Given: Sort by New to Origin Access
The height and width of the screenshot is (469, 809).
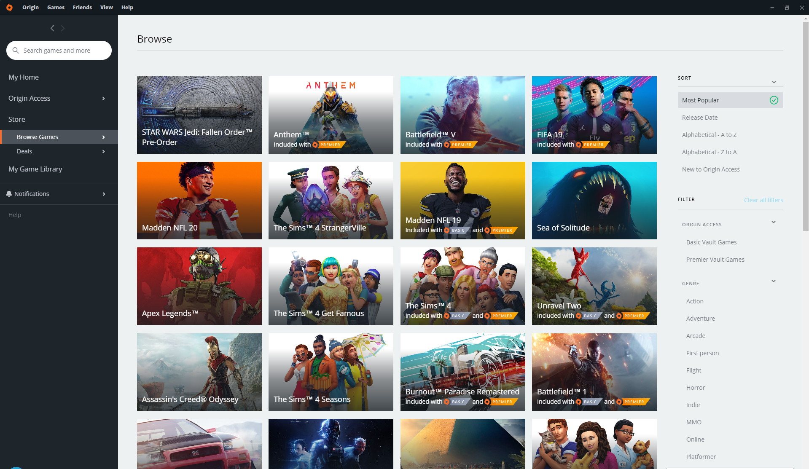Looking at the screenshot, I should (x=710, y=169).
